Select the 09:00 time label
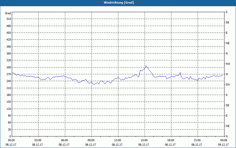 coord(91,140)
